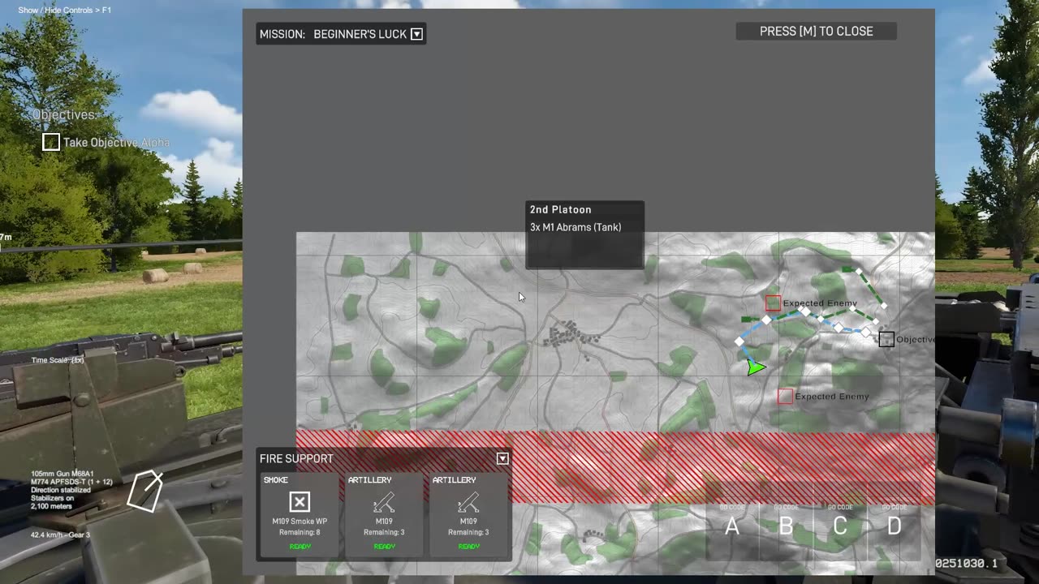The width and height of the screenshot is (1039, 584).
Task: Trigger Go Code D
Action: point(894,526)
